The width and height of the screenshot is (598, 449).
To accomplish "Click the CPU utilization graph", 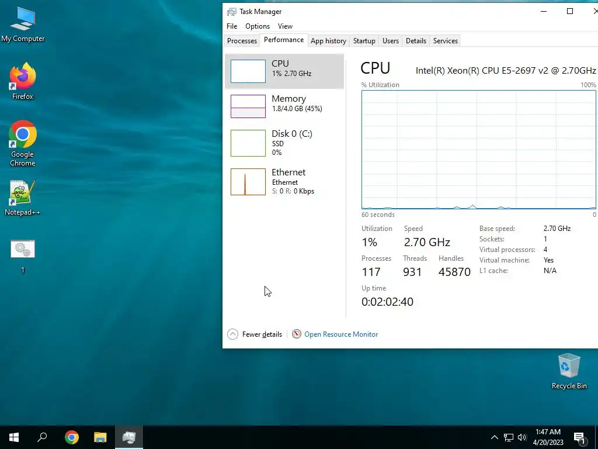I will [x=479, y=150].
